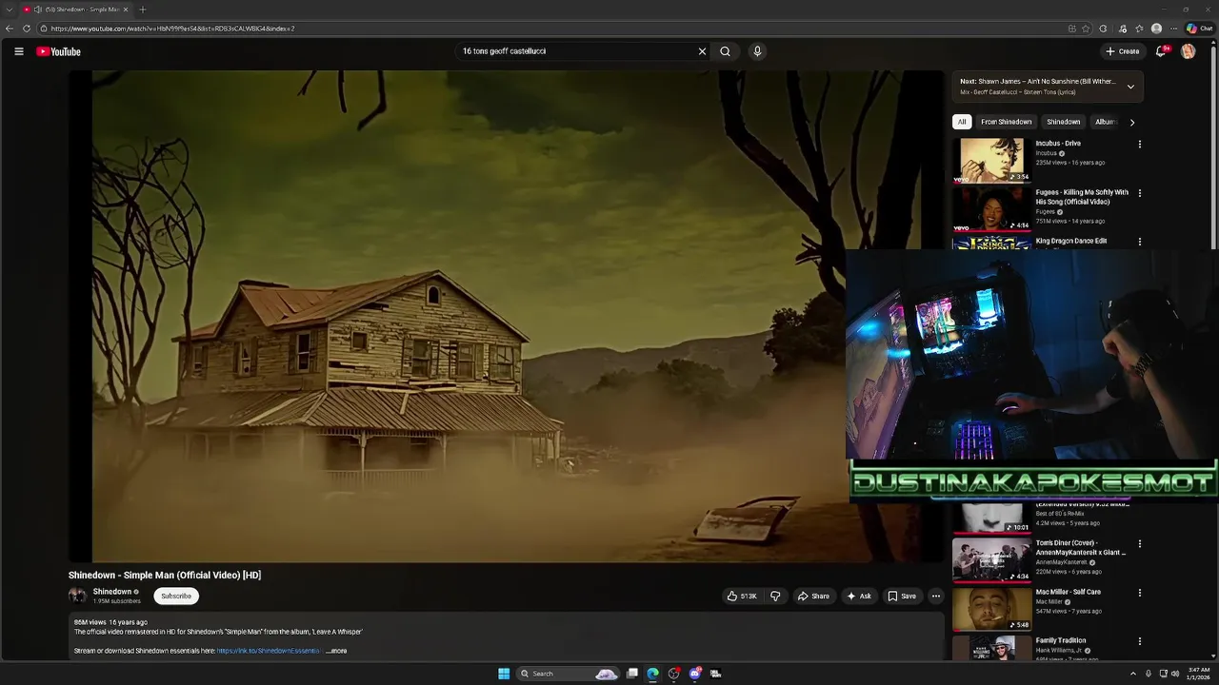Open Incubus - Drive thumbnail

pyautogui.click(x=991, y=161)
